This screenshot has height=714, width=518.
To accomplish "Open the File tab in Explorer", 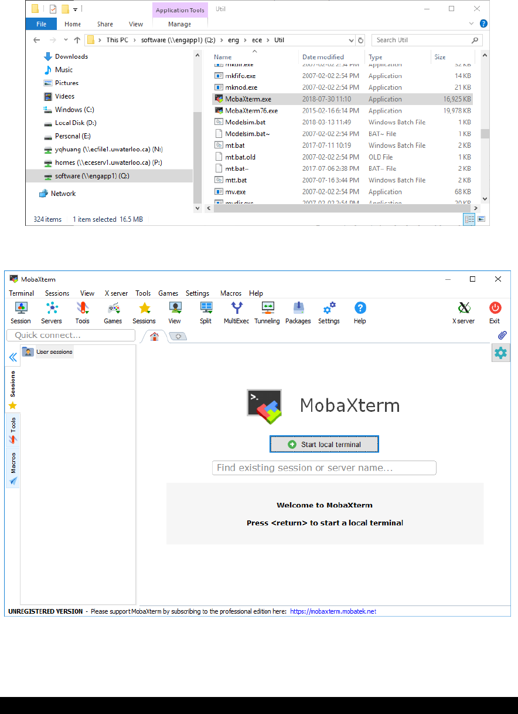I will tap(42, 24).
